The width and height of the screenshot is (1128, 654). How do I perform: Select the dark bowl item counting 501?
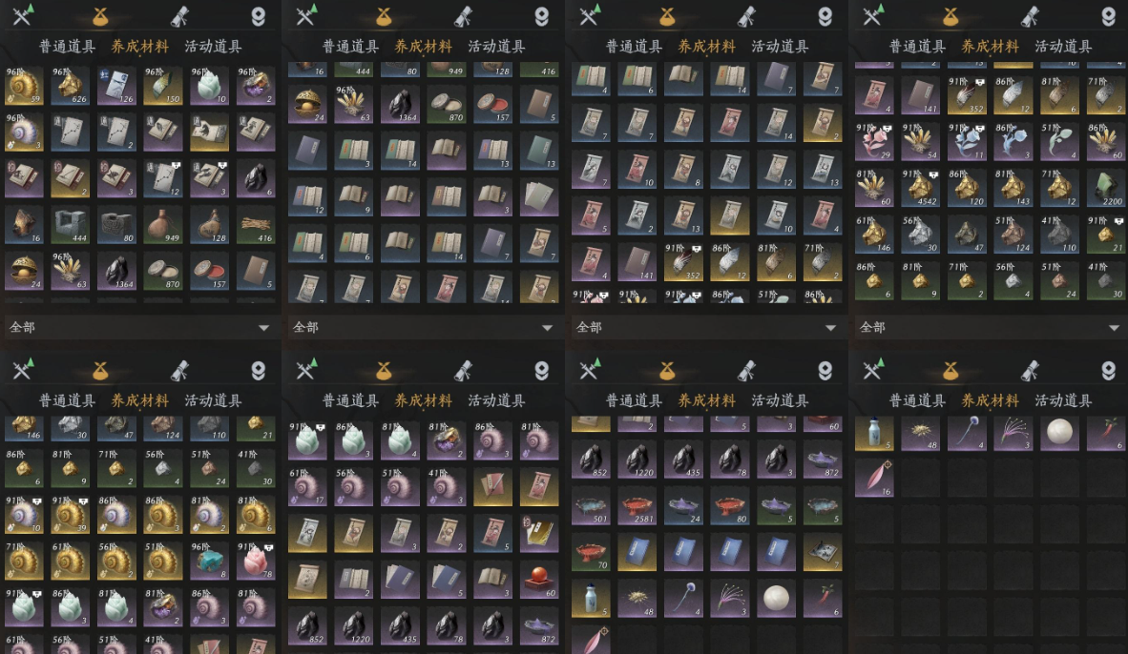click(x=591, y=506)
